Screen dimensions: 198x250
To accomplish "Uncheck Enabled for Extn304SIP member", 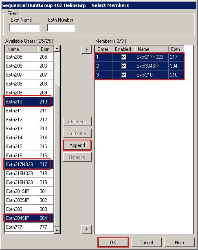I will pos(124,66).
